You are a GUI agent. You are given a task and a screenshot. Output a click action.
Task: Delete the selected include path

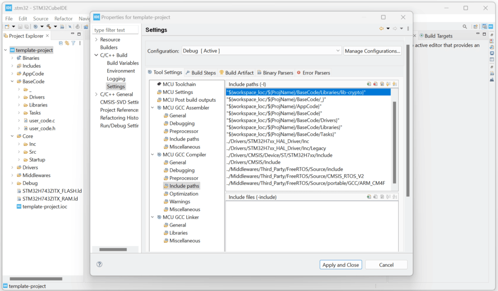click(375, 84)
